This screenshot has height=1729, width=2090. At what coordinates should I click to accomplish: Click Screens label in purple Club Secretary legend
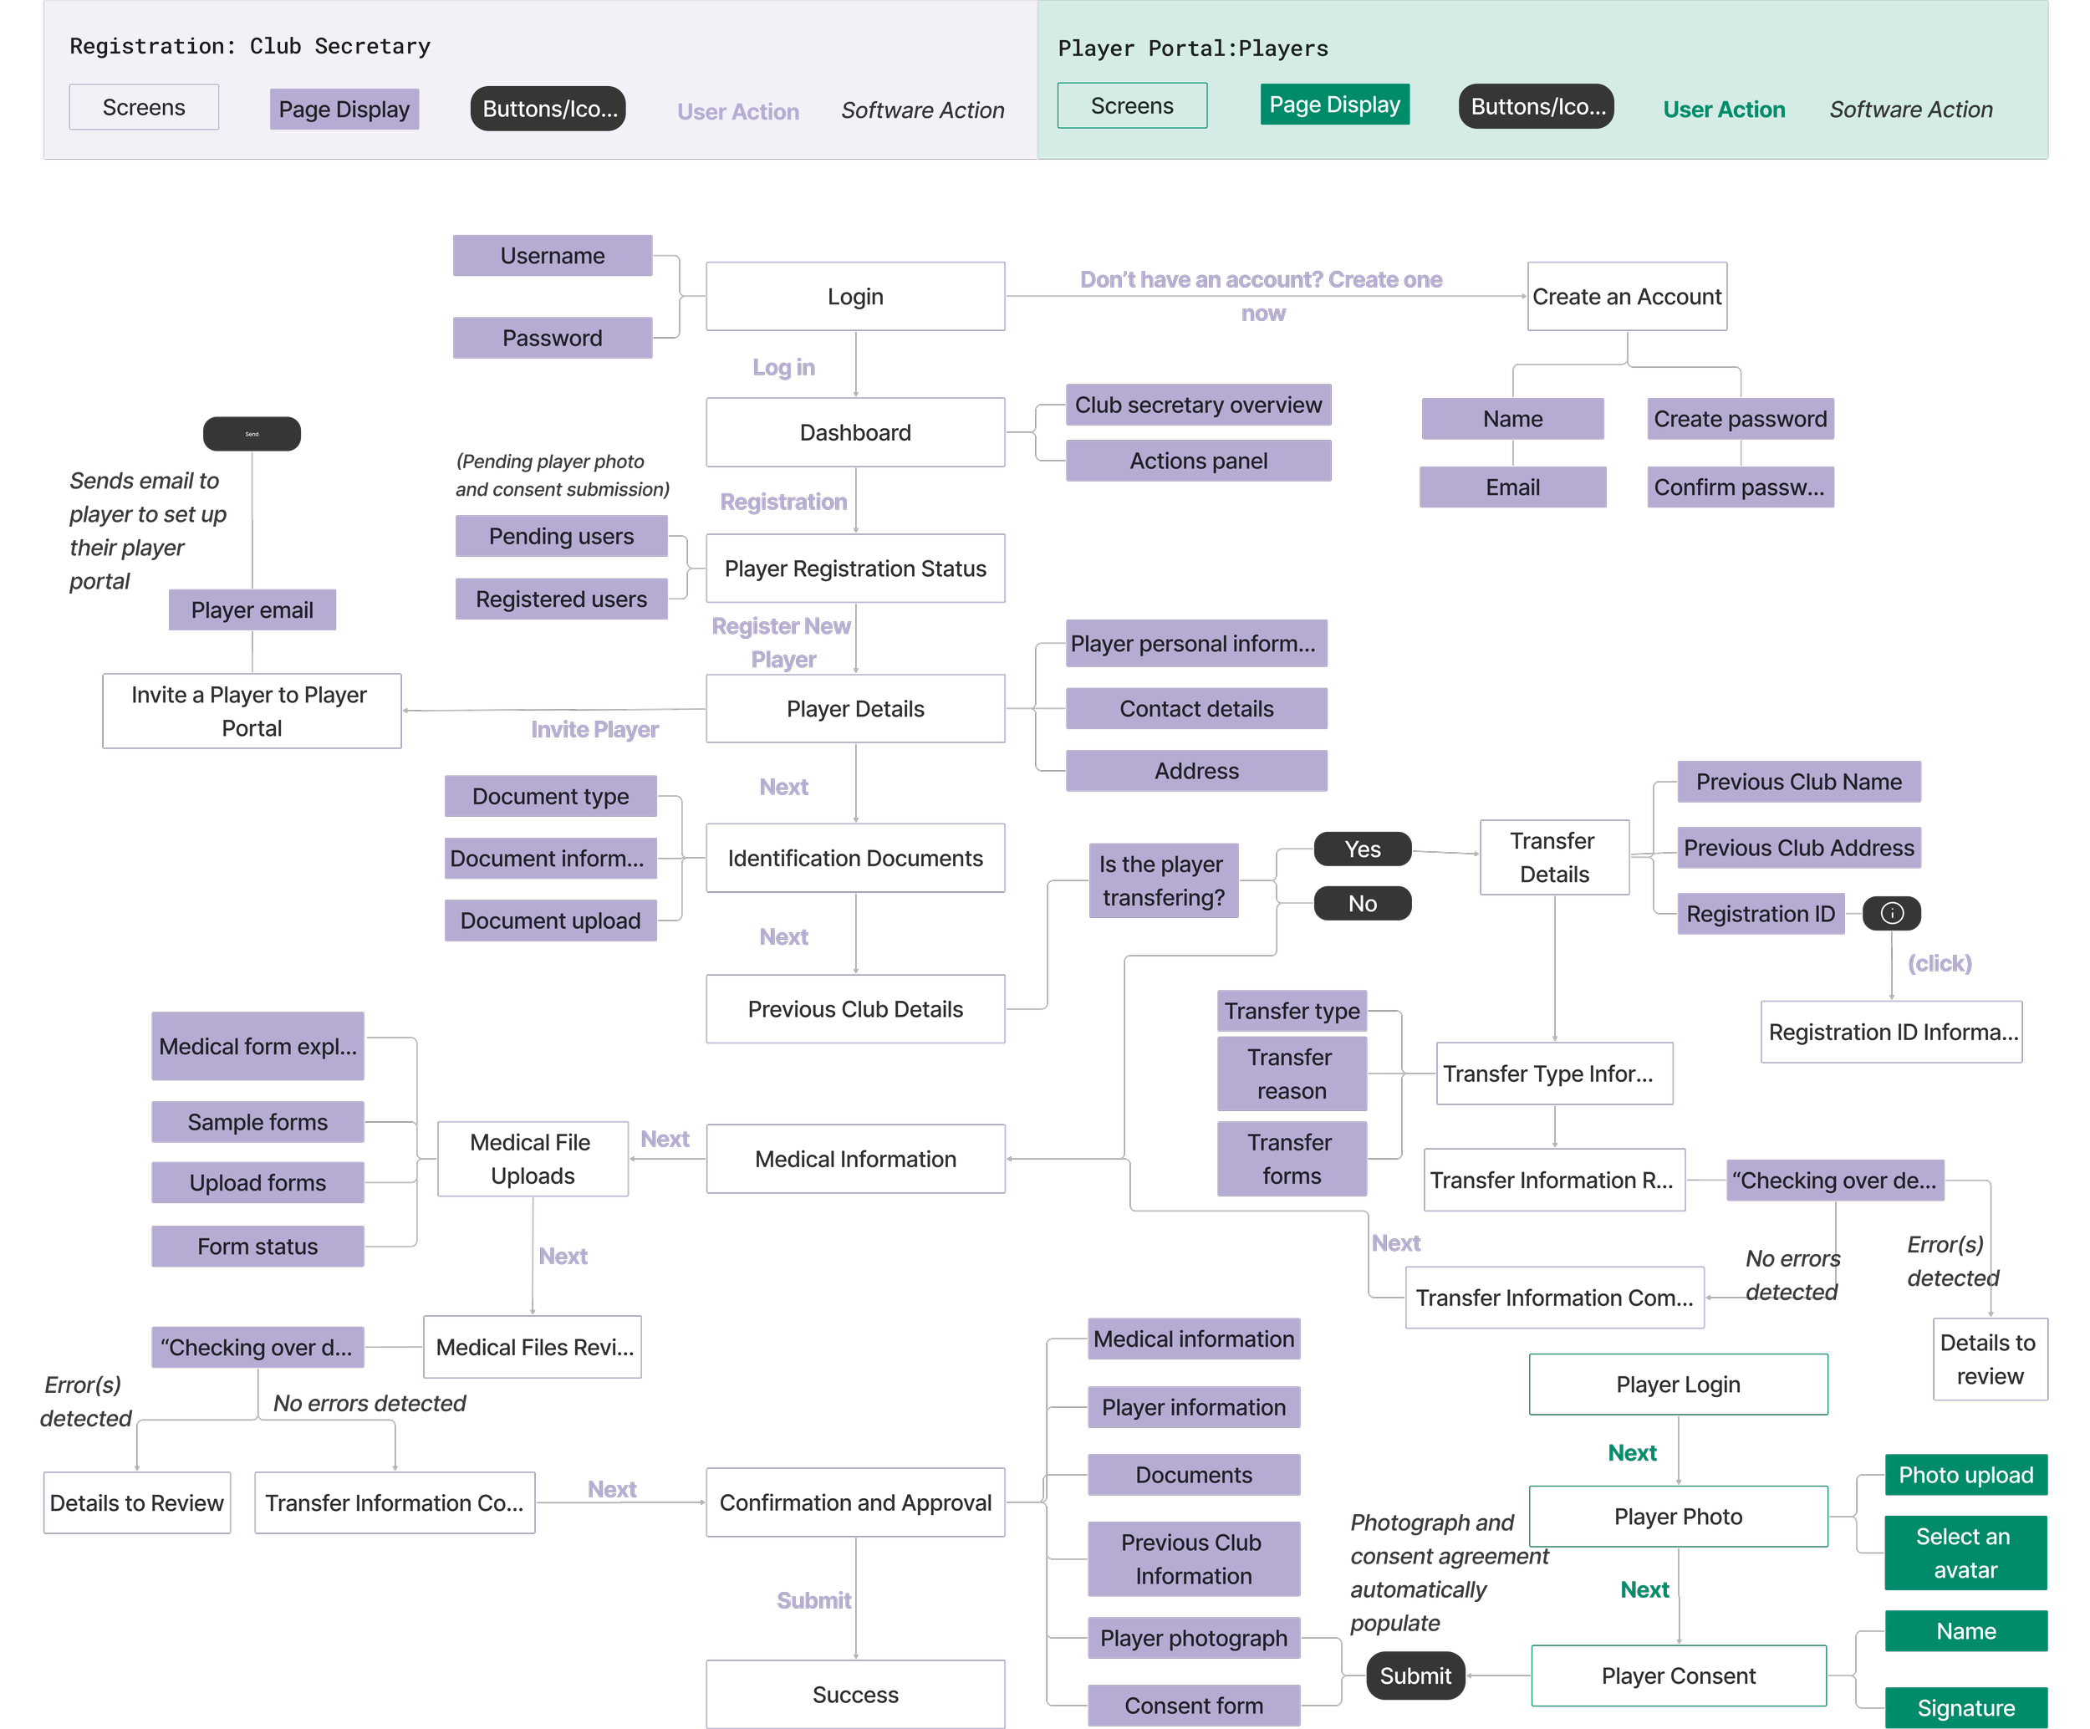(143, 108)
